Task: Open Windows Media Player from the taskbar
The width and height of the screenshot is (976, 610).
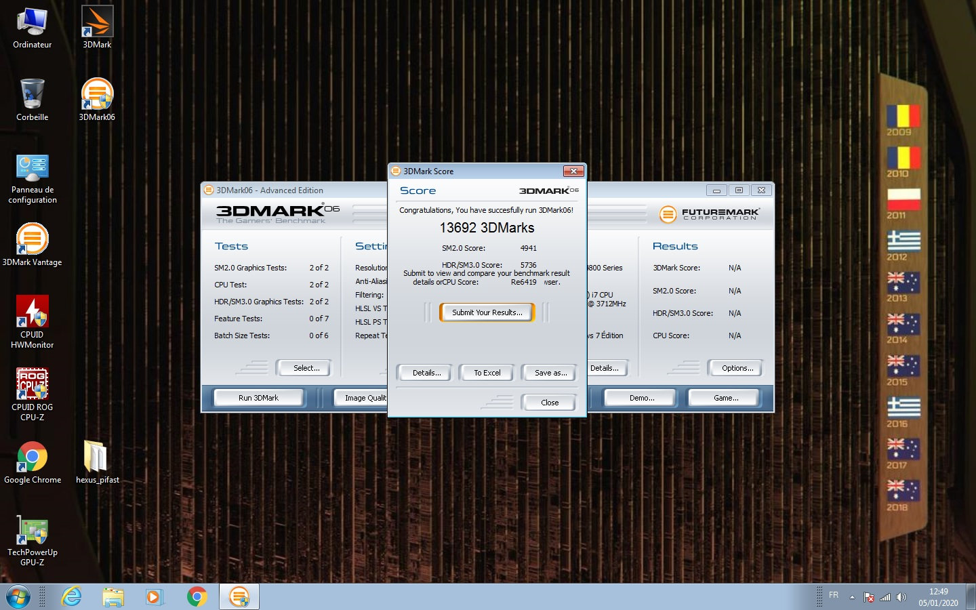Action: 155,596
